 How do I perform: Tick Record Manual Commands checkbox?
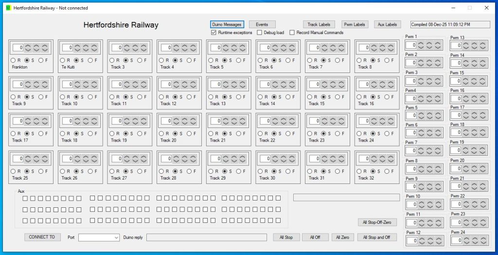click(292, 33)
